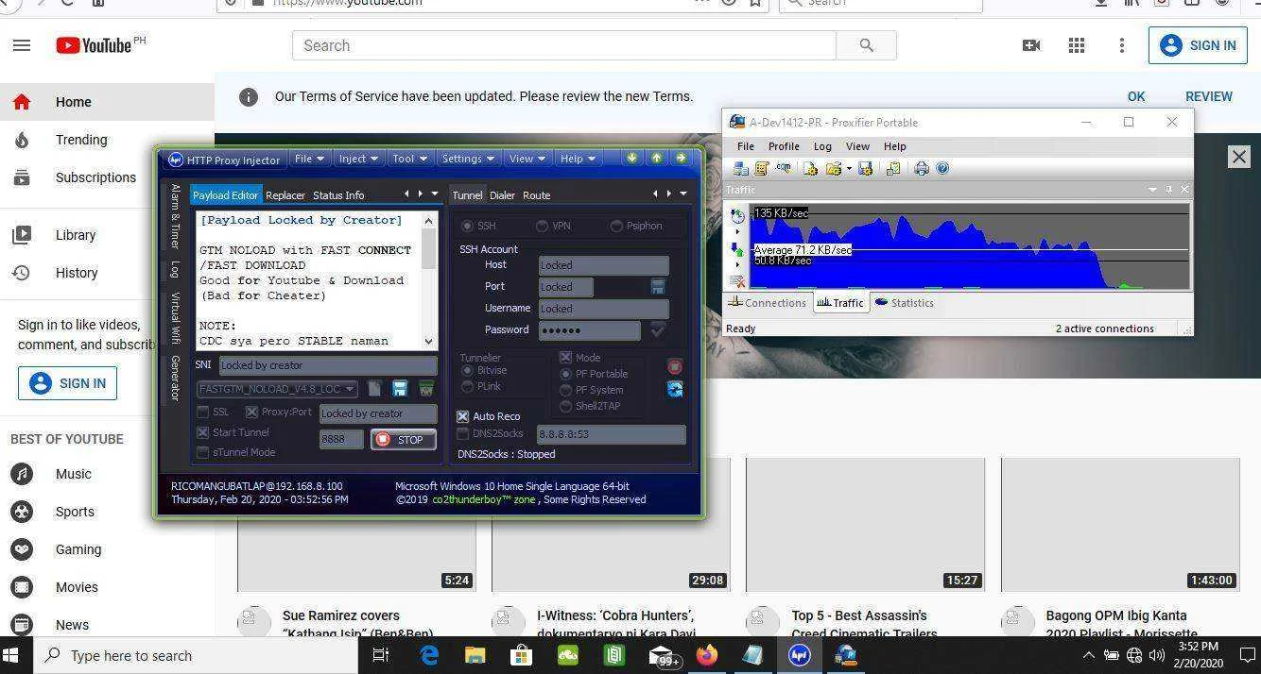
Task: Open the Log menu in Proxifier
Action: point(822,146)
